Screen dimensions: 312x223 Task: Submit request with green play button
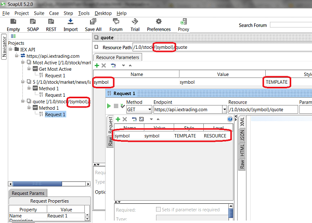point(109,106)
